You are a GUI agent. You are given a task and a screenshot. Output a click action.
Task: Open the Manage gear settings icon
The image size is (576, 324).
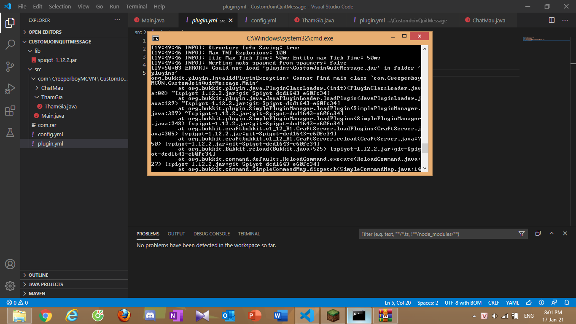(x=10, y=286)
